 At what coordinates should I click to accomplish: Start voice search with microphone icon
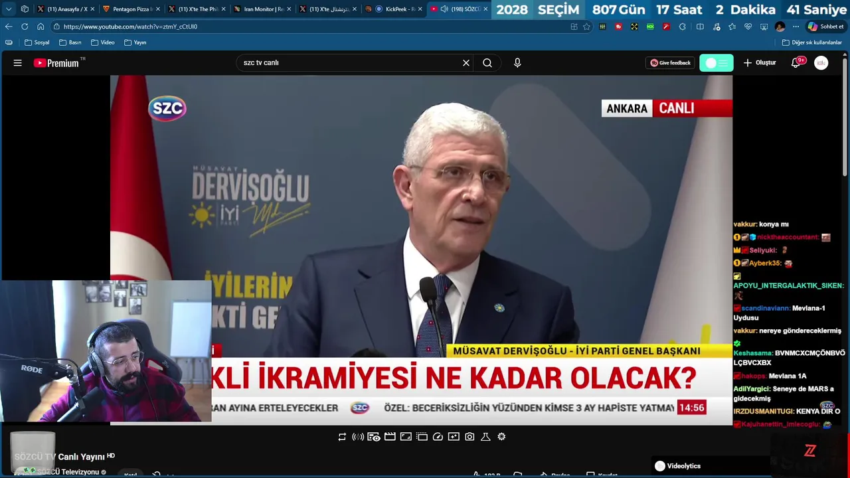517,63
